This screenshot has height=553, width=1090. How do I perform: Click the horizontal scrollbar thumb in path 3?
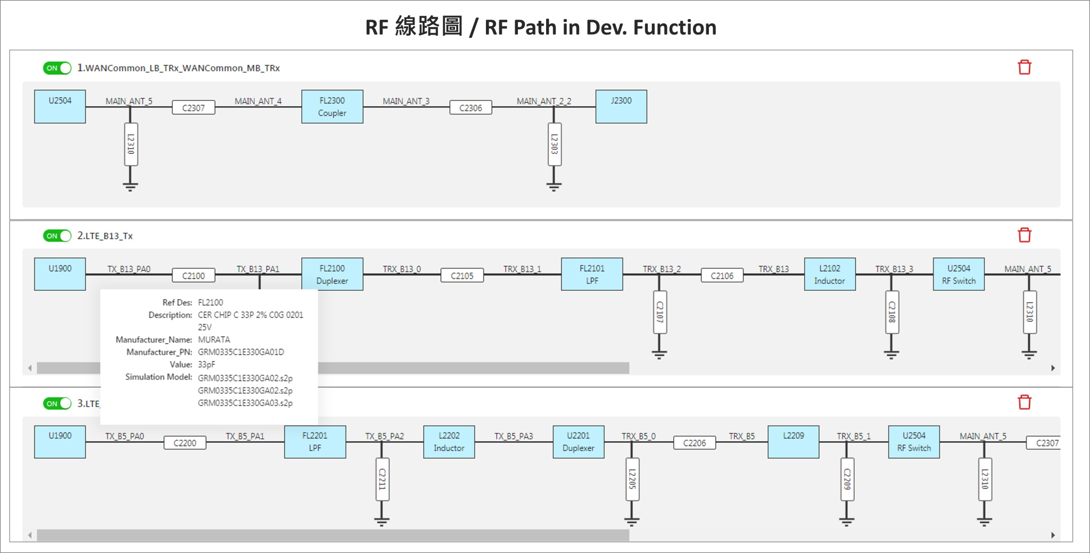pyautogui.click(x=333, y=535)
